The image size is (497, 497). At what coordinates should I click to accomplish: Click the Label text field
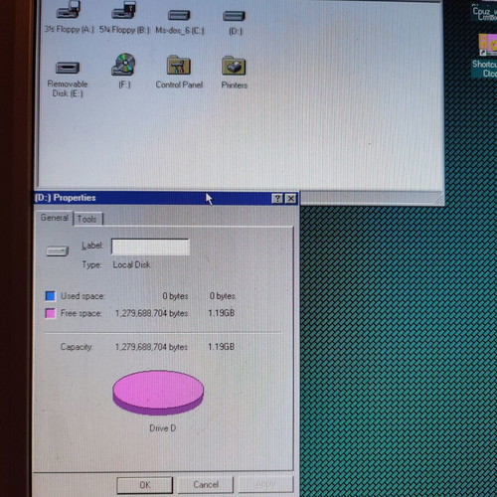click(151, 247)
